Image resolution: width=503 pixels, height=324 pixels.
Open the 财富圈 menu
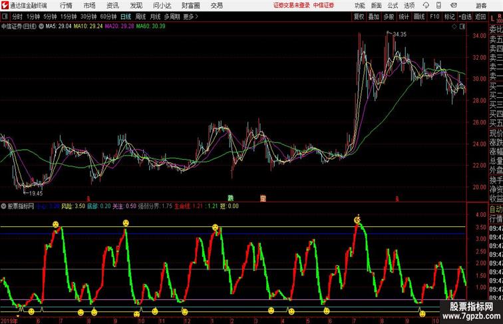pos(190,5)
